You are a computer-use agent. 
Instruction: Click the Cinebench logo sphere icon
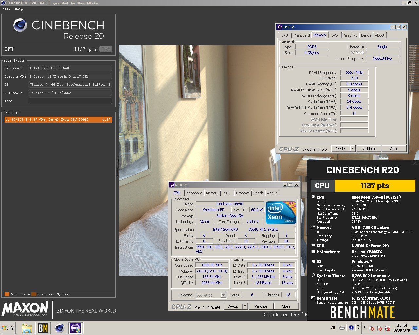coord(20,25)
